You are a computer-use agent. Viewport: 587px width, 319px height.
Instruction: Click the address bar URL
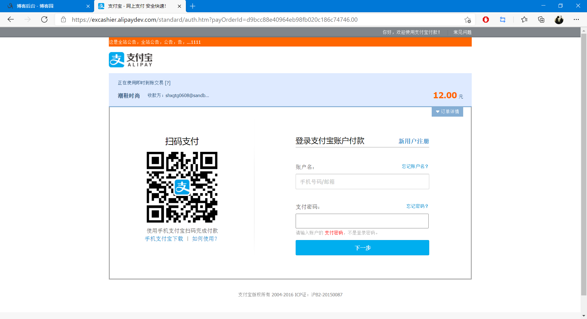215,20
